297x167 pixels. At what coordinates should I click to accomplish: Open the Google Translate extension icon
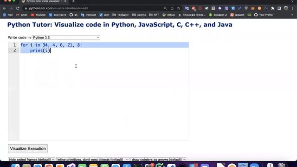pyautogui.click(x=187, y=8)
